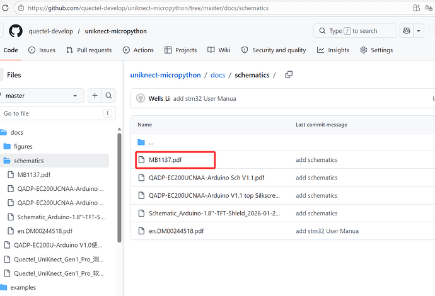This screenshot has width=435, height=296.
Task: Click the GitHub logo icon
Action: (x=16, y=31)
